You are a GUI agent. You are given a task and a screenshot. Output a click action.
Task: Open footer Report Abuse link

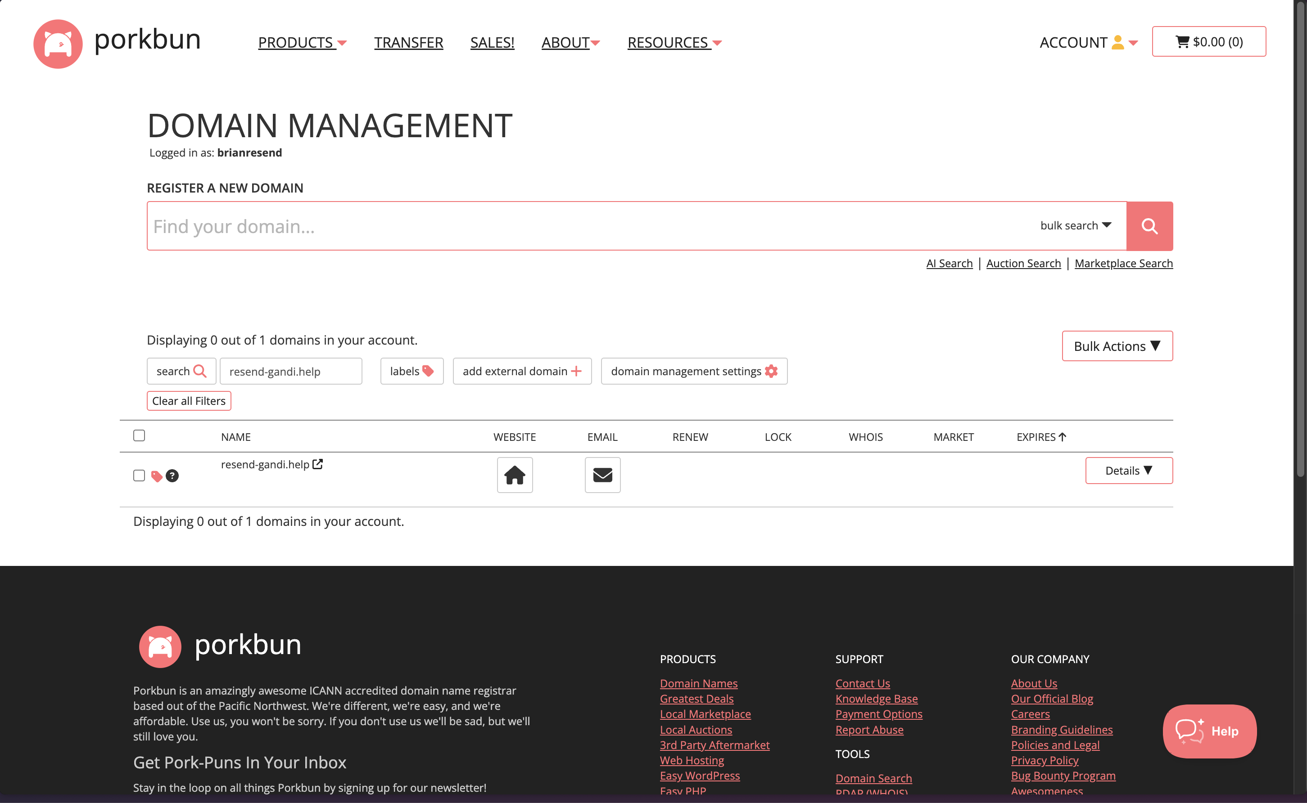[x=869, y=730]
